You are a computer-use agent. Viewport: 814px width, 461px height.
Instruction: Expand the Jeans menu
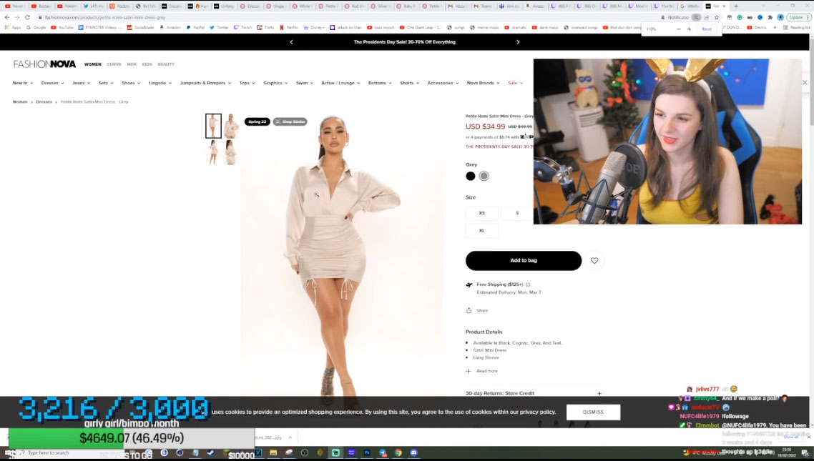click(81, 83)
